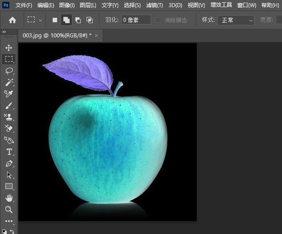Toggle the Anti-alias (消除锯齿) checkbox

click(x=158, y=20)
